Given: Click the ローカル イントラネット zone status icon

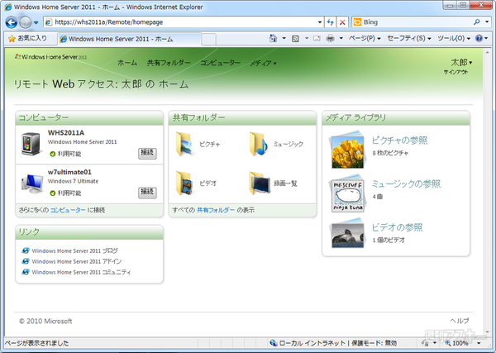Looking at the screenshot, I should (x=273, y=343).
